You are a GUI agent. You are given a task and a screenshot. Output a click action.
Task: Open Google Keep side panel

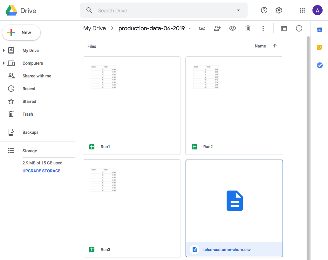click(x=319, y=47)
